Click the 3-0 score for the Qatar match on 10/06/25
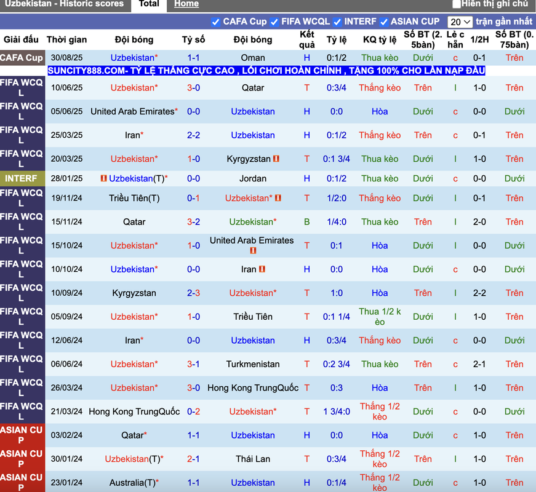The image size is (536, 492). tap(193, 88)
